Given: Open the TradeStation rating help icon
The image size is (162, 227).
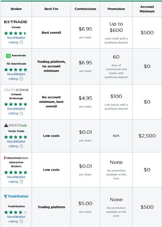Looking at the screenshot, I should pyautogui.click(x=21, y=221).
